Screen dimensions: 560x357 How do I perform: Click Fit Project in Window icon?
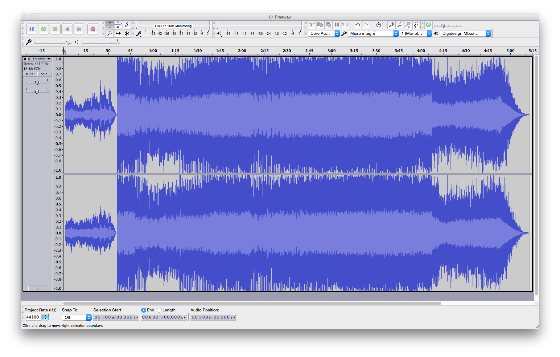point(416,25)
